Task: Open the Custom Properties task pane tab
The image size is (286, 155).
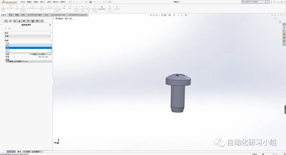Action: pos(284,41)
